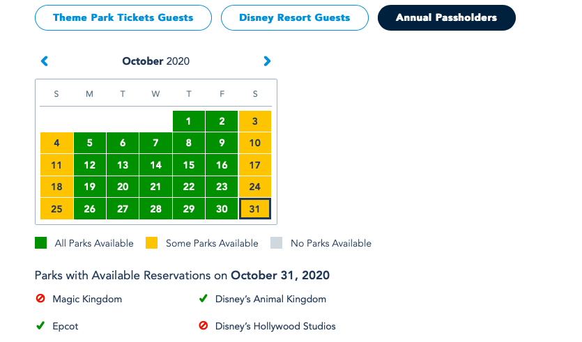
Task: Select the Annual Passholders tab
Action: [x=446, y=17]
